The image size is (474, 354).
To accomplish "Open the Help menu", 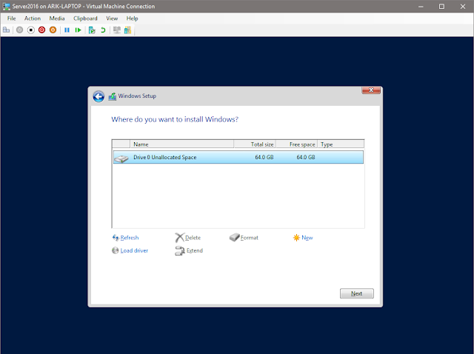I will pos(132,19).
